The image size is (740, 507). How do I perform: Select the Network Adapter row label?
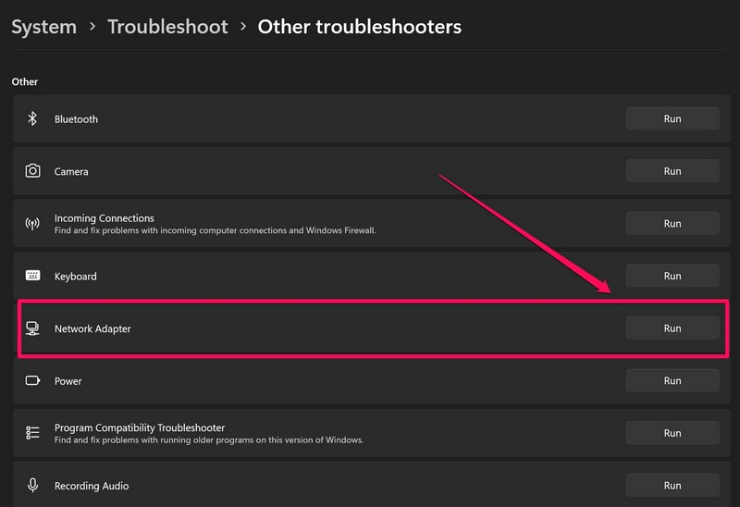click(x=92, y=328)
